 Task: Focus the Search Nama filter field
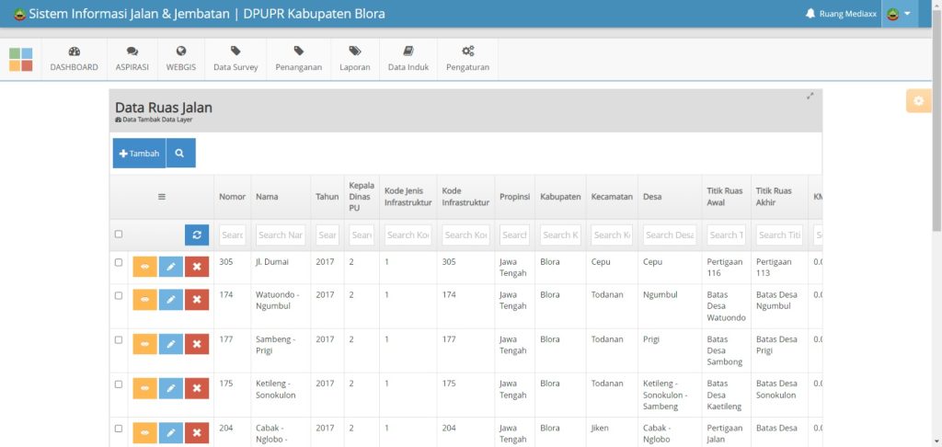pyautogui.click(x=281, y=235)
